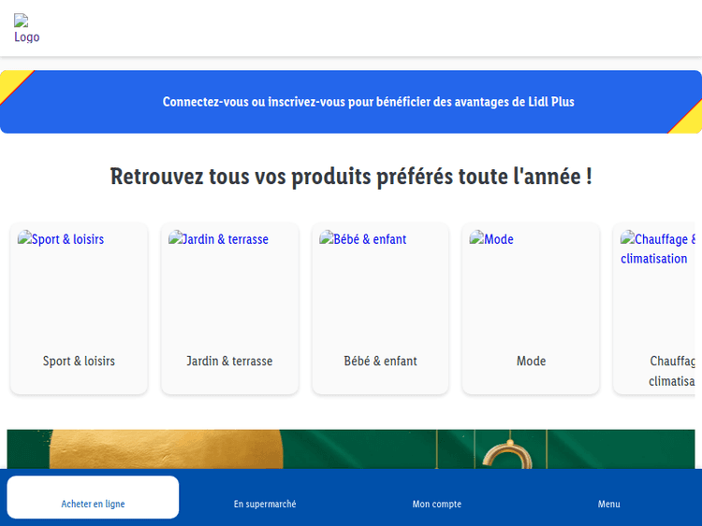
Task: Click the Chauffage climatisation card label text
Action: point(672,371)
